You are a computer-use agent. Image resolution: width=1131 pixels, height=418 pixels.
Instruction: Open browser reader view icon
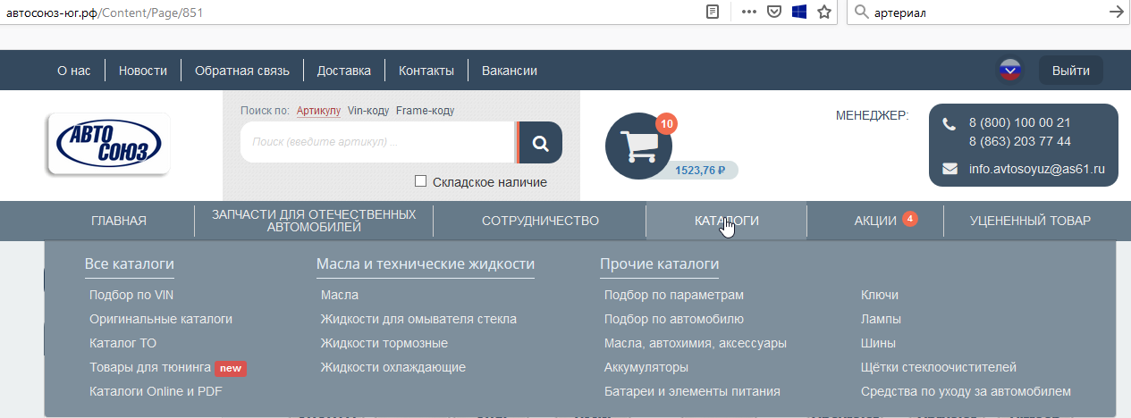point(713,12)
